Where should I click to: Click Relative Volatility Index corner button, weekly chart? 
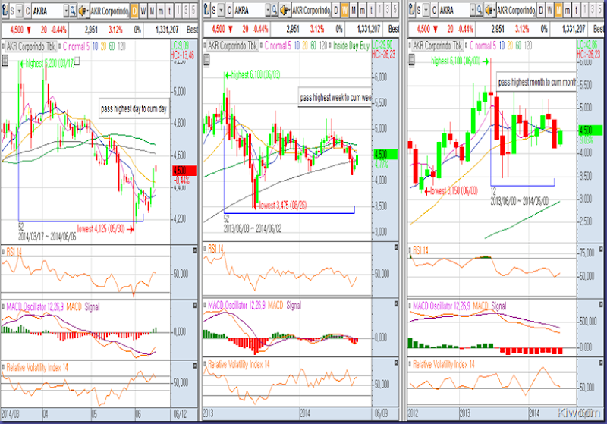(396, 363)
